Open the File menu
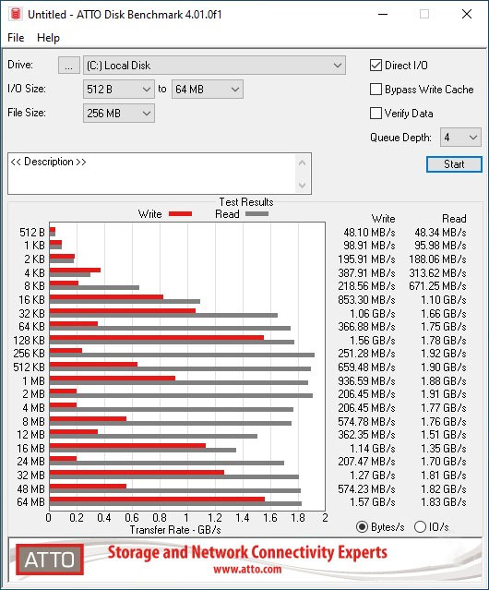The image size is (489, 590). [x=16, y=38]
